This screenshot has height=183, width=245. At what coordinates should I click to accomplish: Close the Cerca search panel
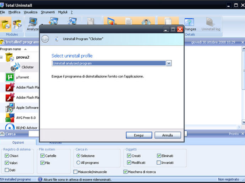(243, 134)
